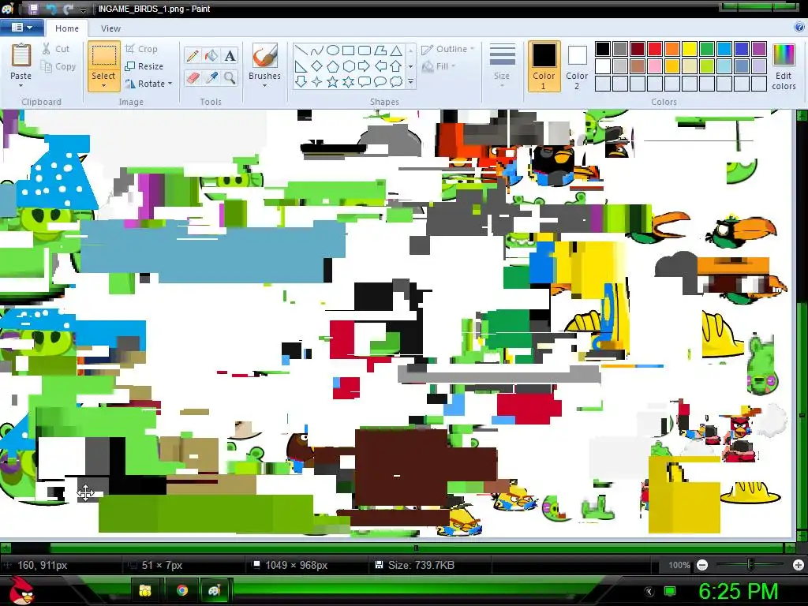Choose the Four-point star shape
808x606 pixels.
click(x=317, y=81)
